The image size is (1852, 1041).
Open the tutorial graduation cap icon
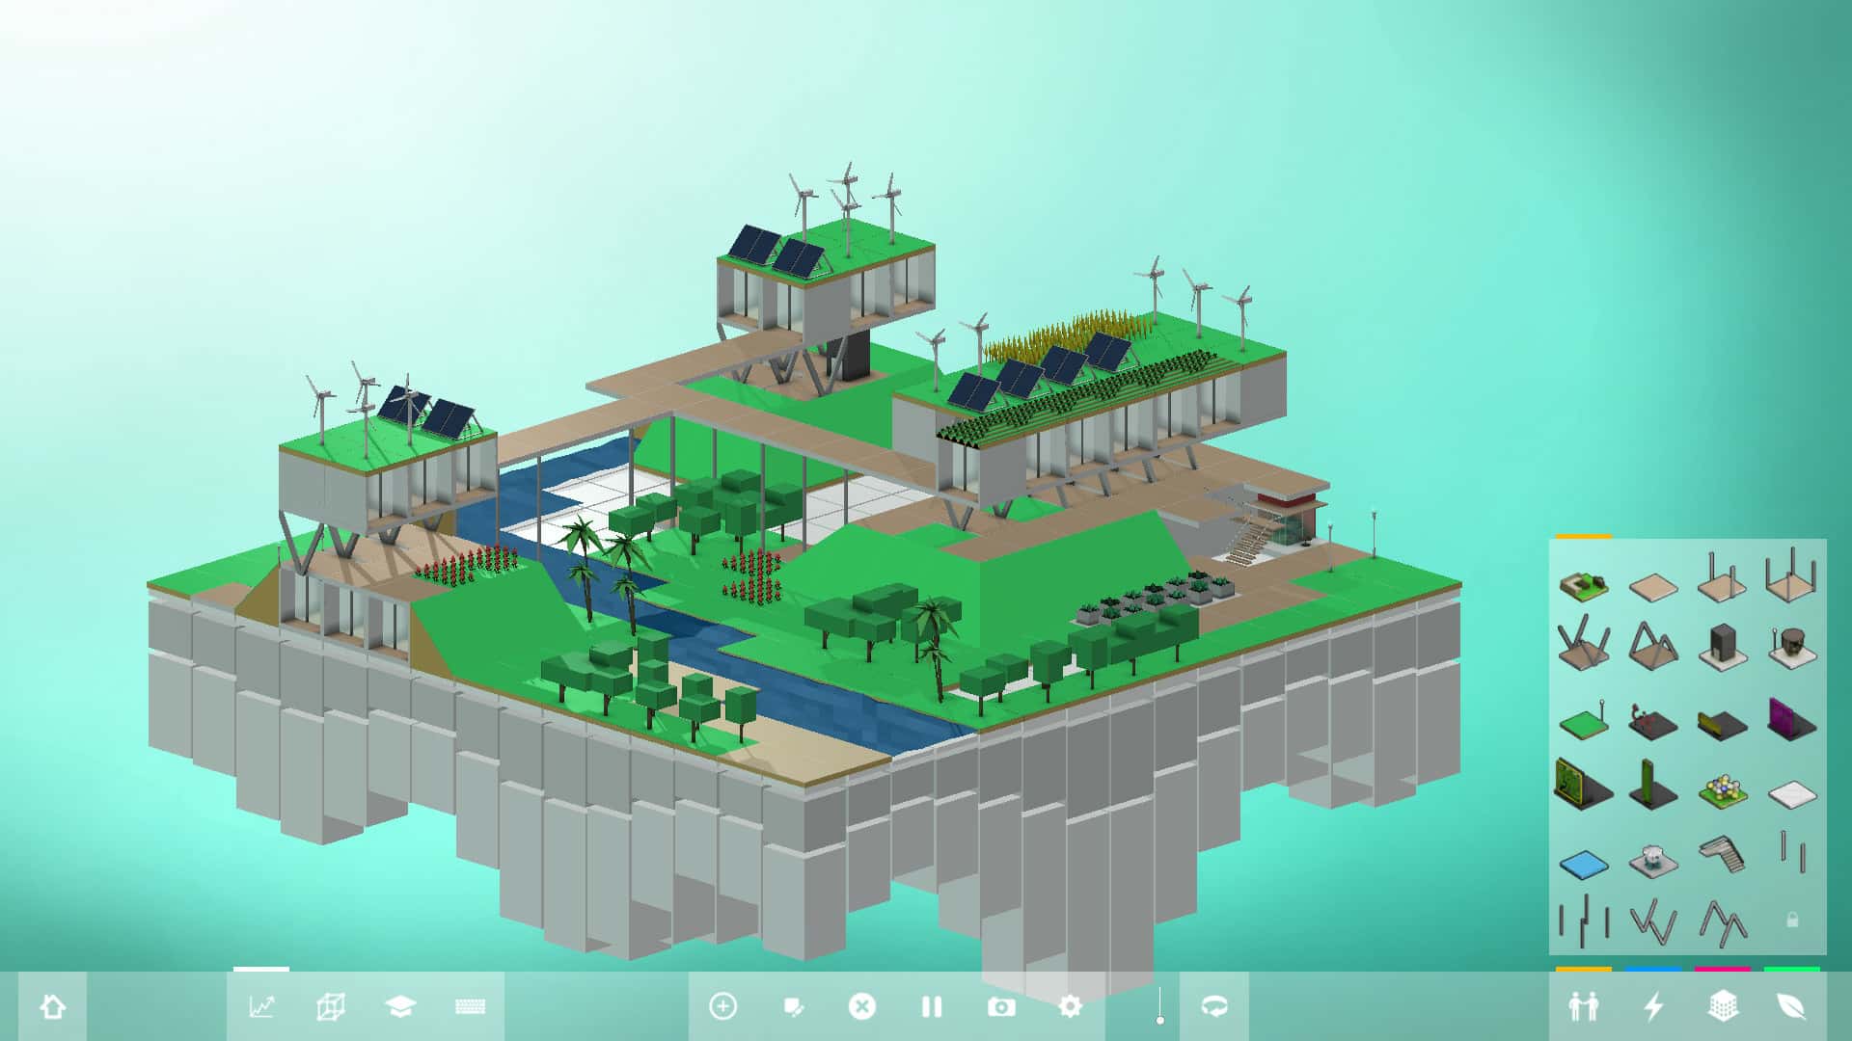click(x=399, y=1007)
